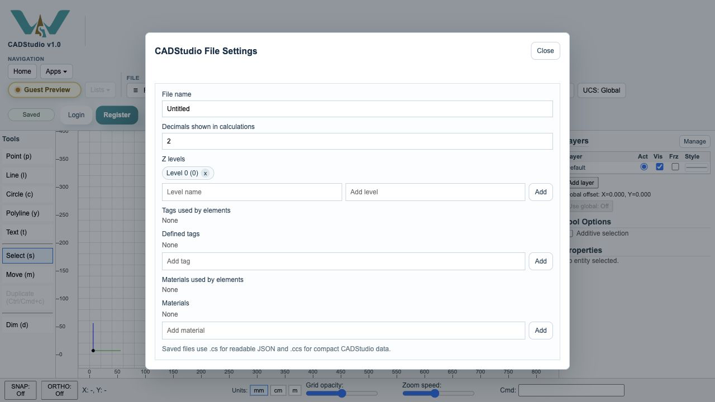Image resolution: width=715 pixels, height=402 pixels.
Task: Activate the Select (s) tool
Action: point(27,256)
